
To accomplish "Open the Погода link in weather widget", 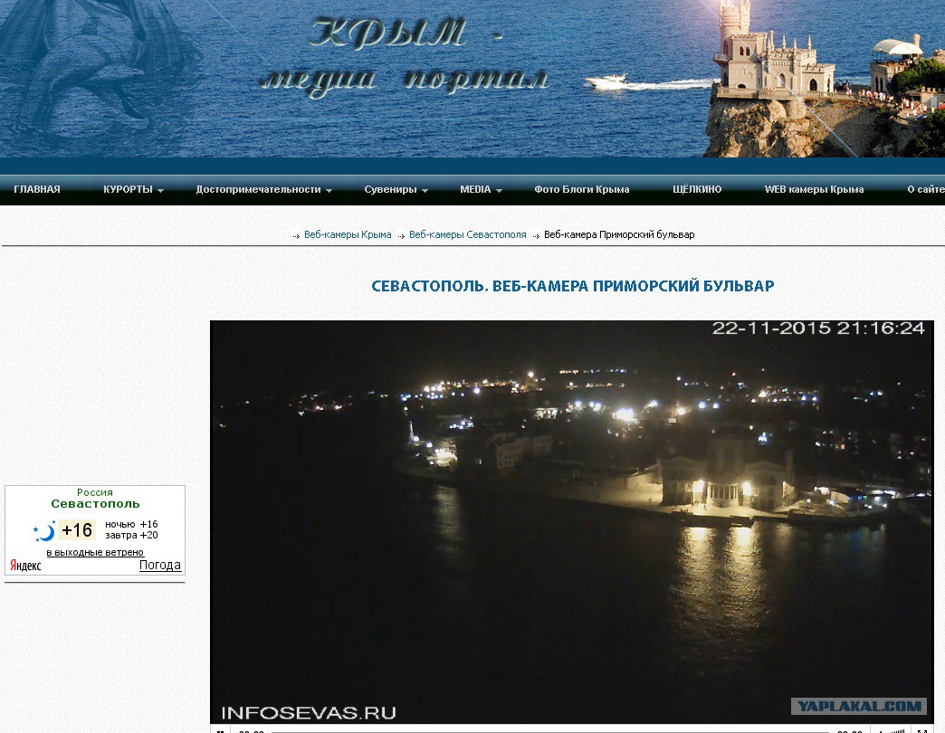I will [x=159, y=566].
